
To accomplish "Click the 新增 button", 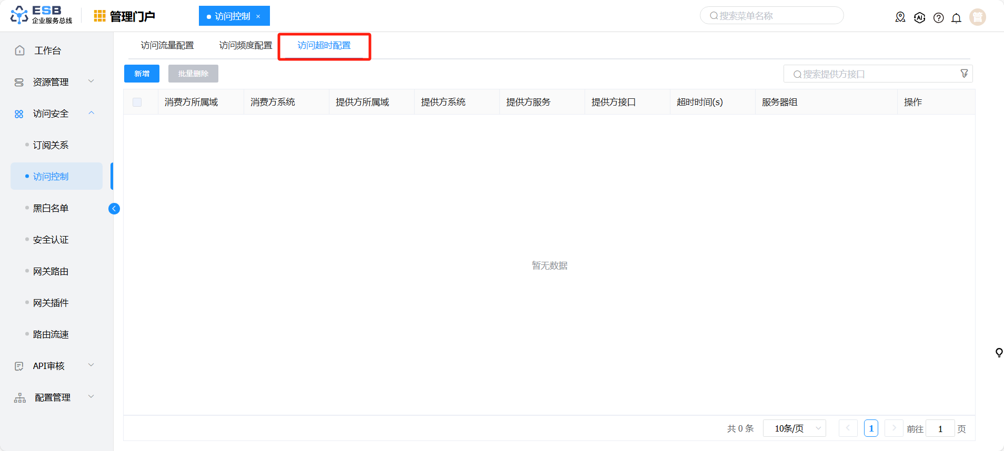I will 142,74.
